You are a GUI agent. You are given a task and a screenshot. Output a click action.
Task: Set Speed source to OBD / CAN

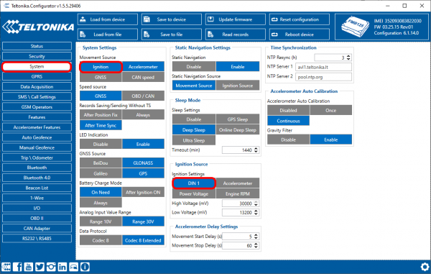[x=143, y=96]
